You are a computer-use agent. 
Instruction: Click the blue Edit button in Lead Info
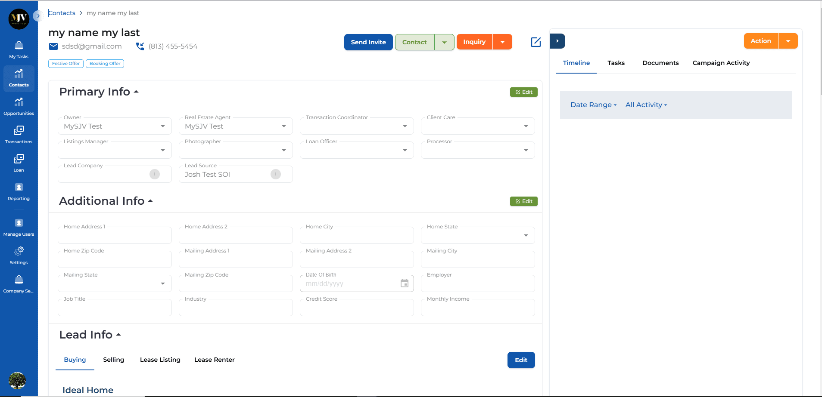(521, 360)
